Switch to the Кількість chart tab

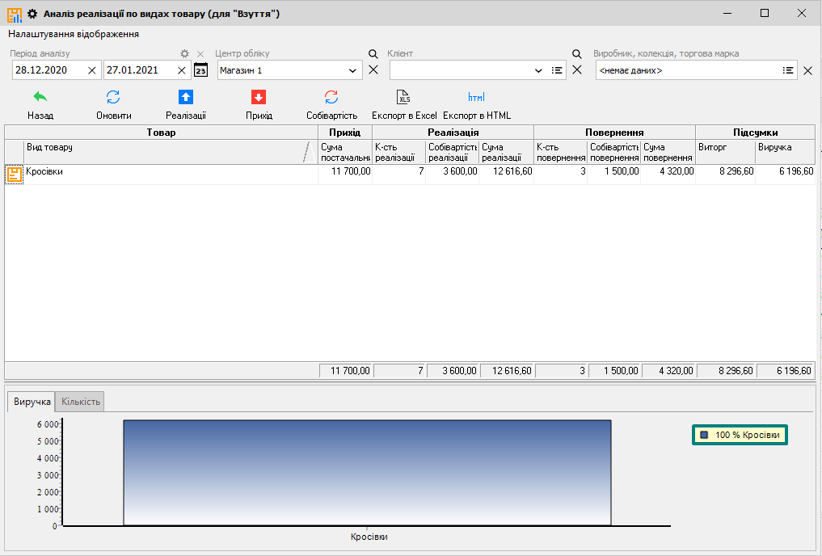(x=81, y=402)
